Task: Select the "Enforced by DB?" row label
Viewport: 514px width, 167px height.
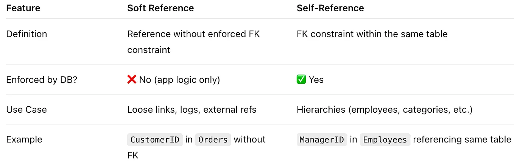Action: tap(42, 80)
